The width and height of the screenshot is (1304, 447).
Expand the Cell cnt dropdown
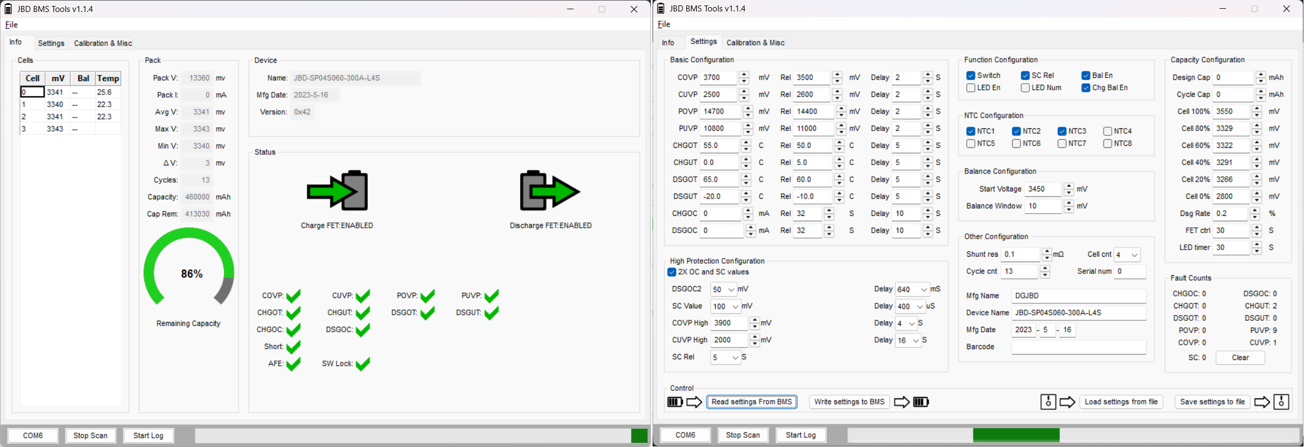1127,255
